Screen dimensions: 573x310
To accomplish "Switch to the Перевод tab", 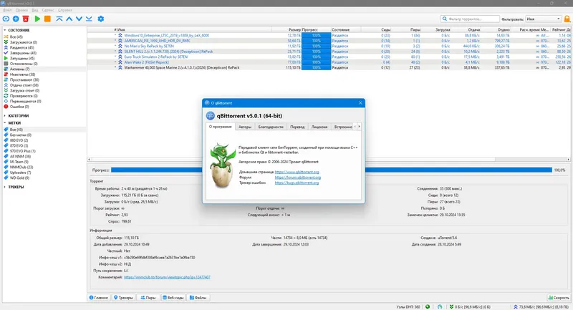I will pos(297,127).
